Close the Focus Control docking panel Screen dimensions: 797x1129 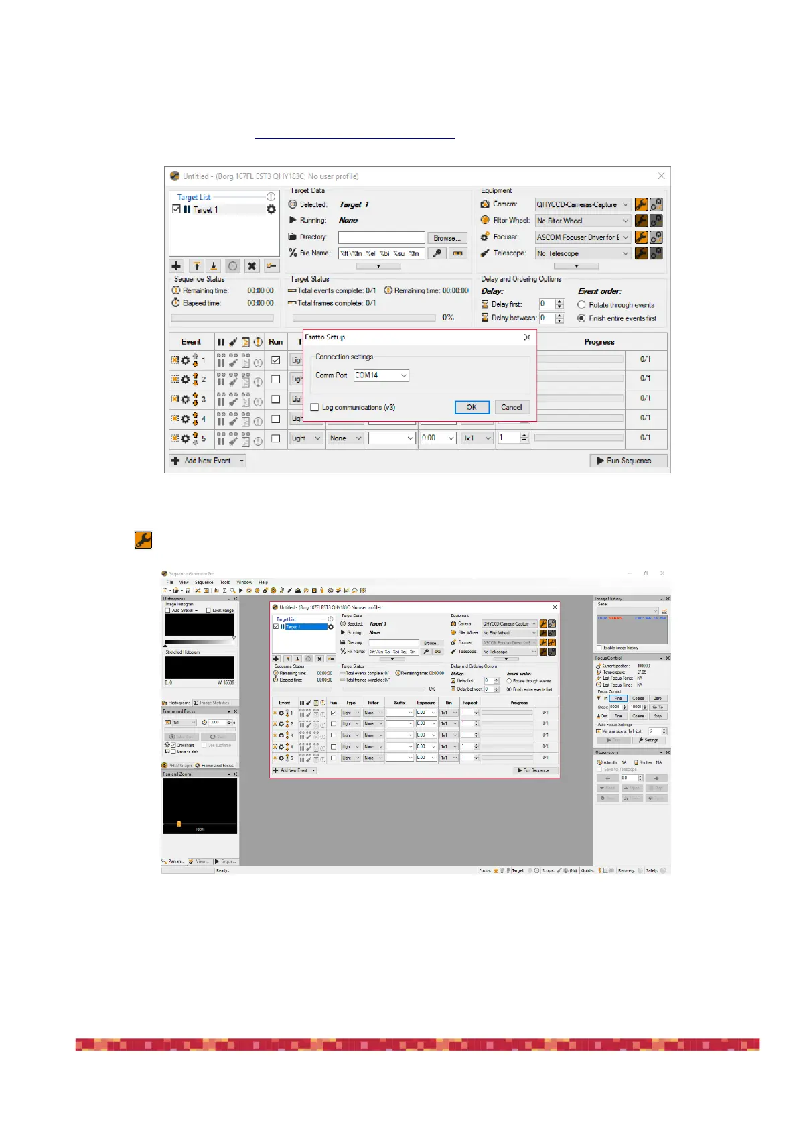click(668, 658)
